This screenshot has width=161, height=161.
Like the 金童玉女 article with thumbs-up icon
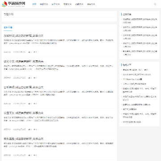pos(29,129)
